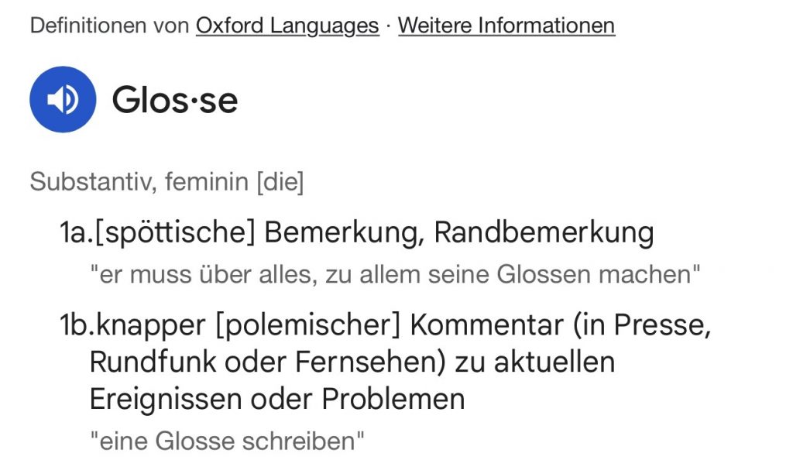793x467 pixels.
Task: Click the word "Problemen"
Action: [x=393, y=400]
